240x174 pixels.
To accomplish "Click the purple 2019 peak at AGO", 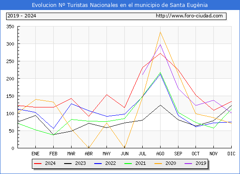I will click(x=160, y=45).
